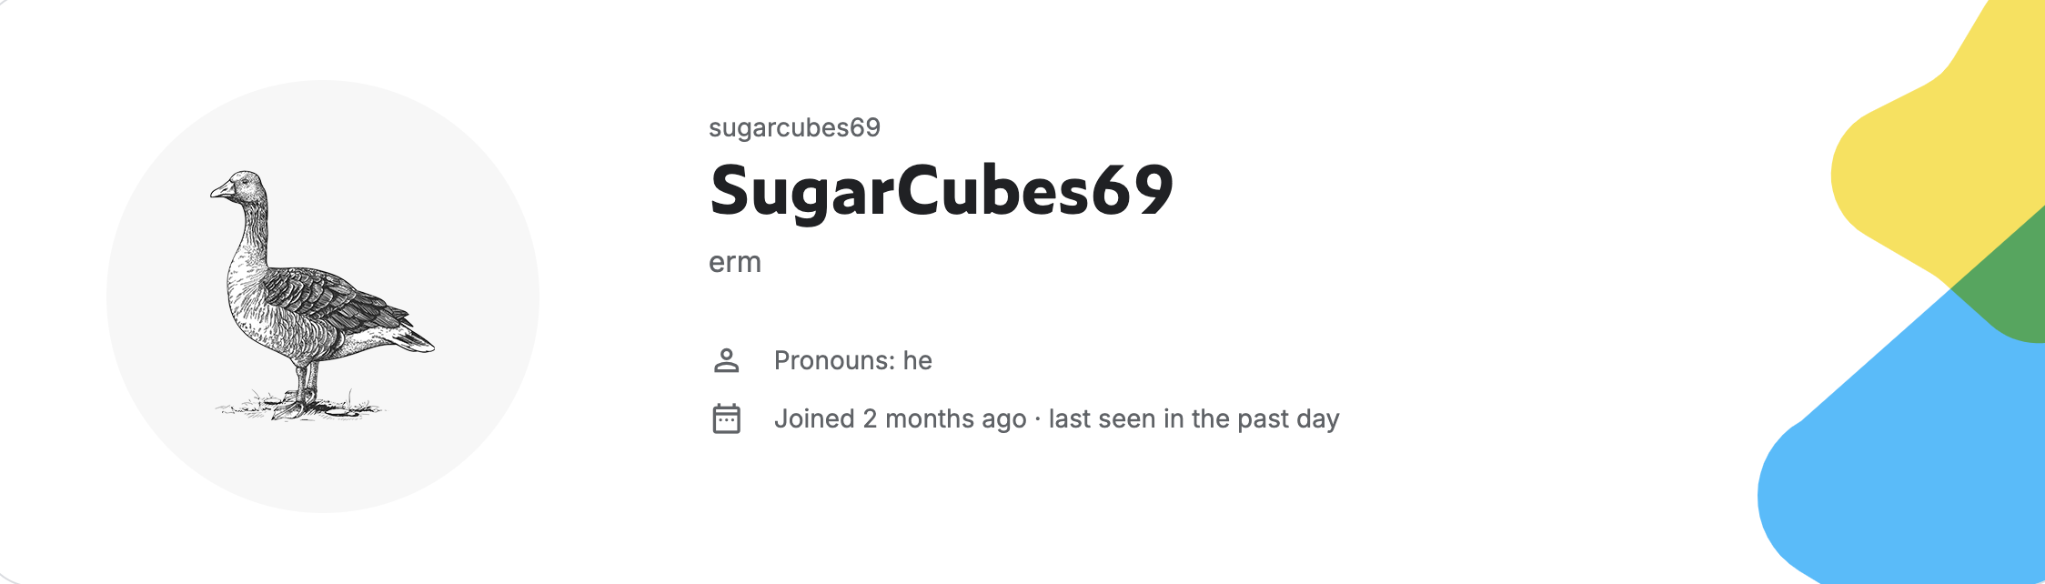Click "Joined 2 months ago" text
The width and height of the screenshot is (2045, 584).
click(x=901, y=419)
